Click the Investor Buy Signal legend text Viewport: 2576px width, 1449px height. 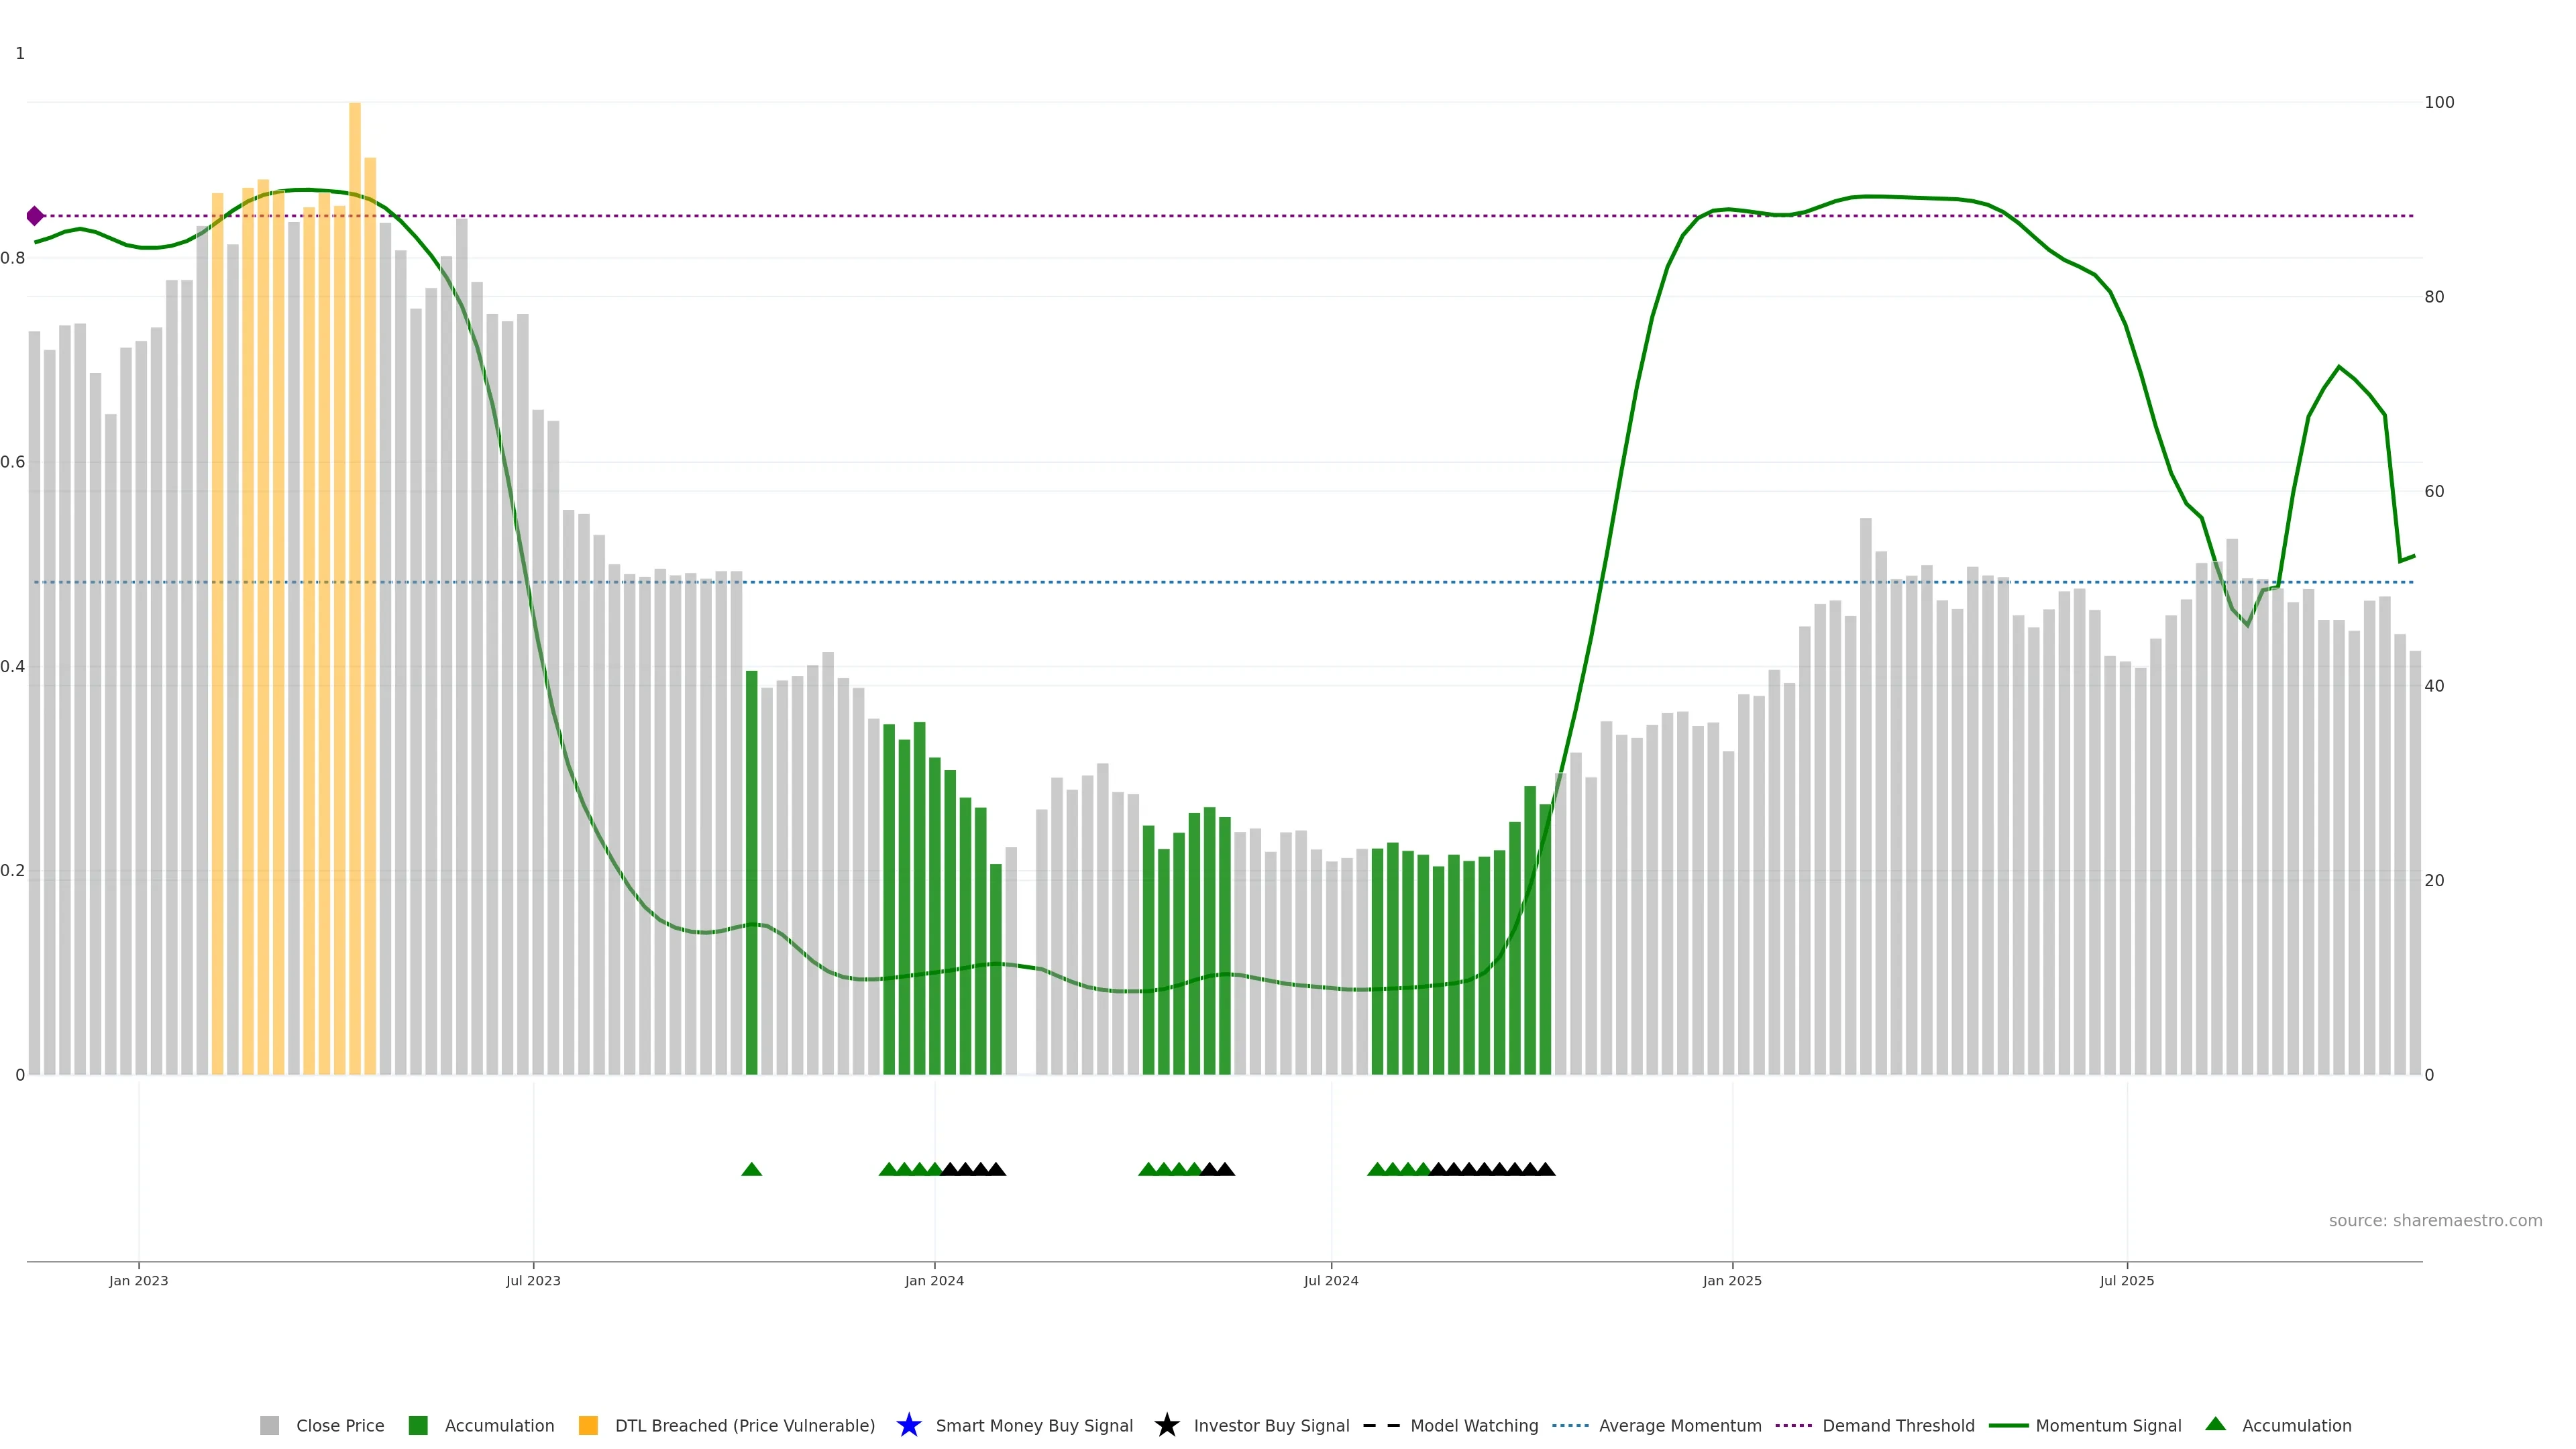1271,1425
